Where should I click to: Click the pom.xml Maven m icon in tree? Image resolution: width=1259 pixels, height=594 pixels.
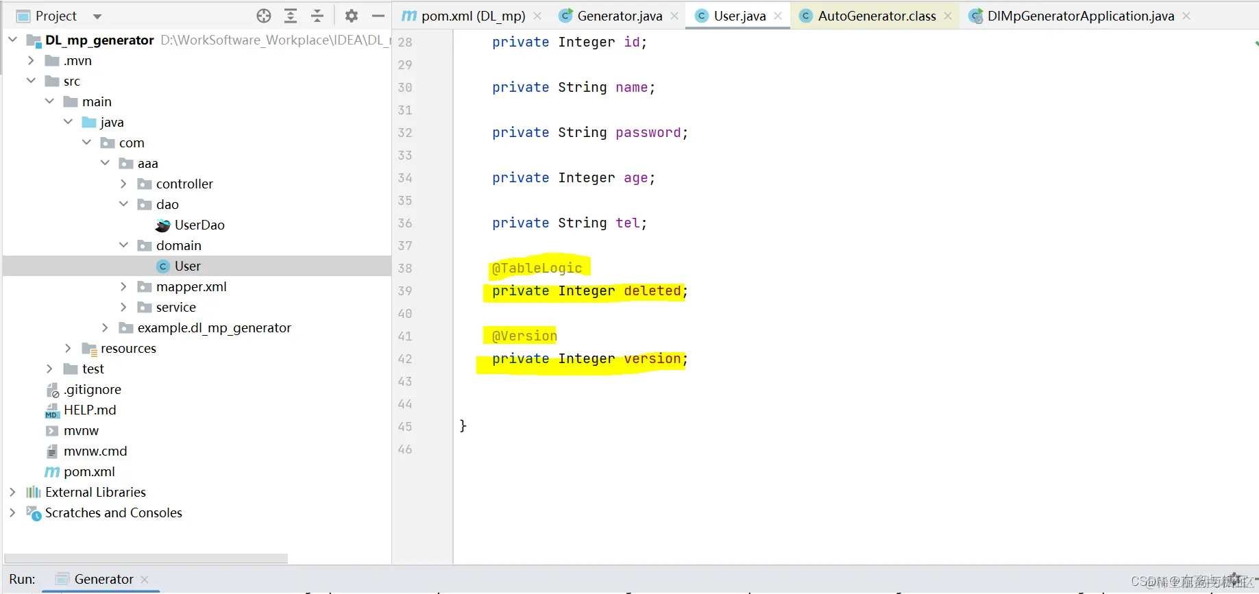[x=52, y=471]
